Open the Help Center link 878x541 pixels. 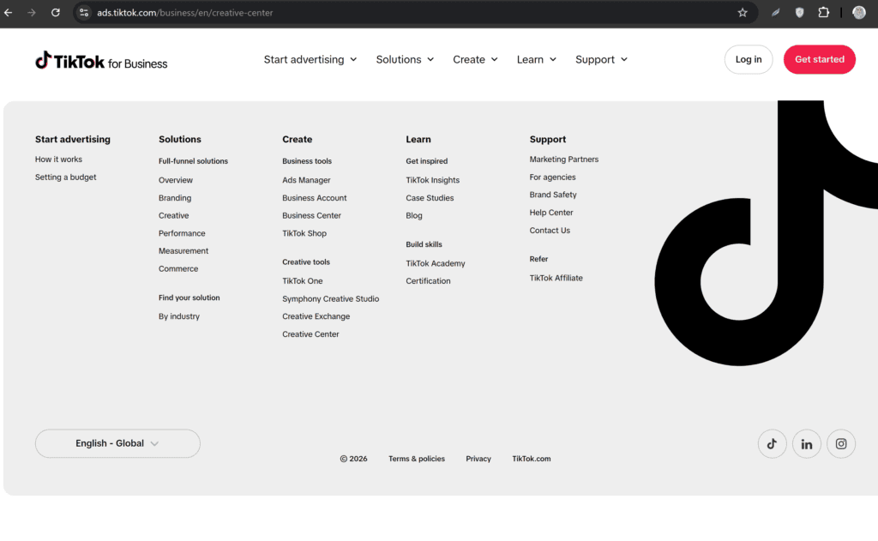[551, 213]
